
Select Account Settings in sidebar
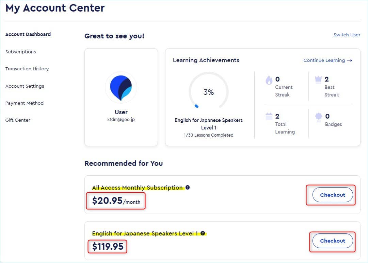(25, 86)
